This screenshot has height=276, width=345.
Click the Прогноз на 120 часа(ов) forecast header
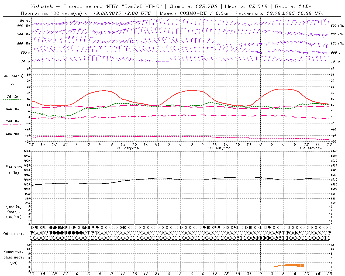[x=52, y=13]
